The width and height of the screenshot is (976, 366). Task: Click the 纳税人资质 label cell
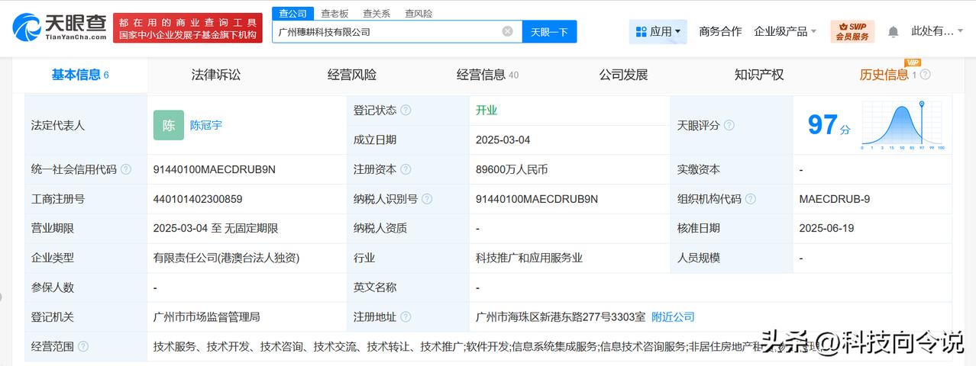(408, 228)
